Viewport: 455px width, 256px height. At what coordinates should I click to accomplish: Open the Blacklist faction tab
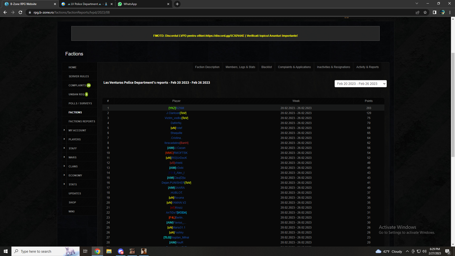(266, 67)
